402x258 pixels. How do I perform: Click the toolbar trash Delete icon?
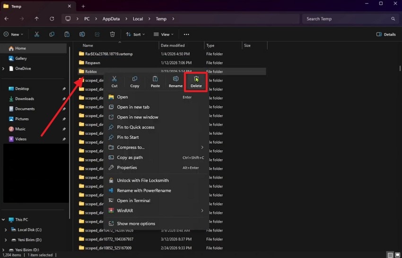coord(112,34)
